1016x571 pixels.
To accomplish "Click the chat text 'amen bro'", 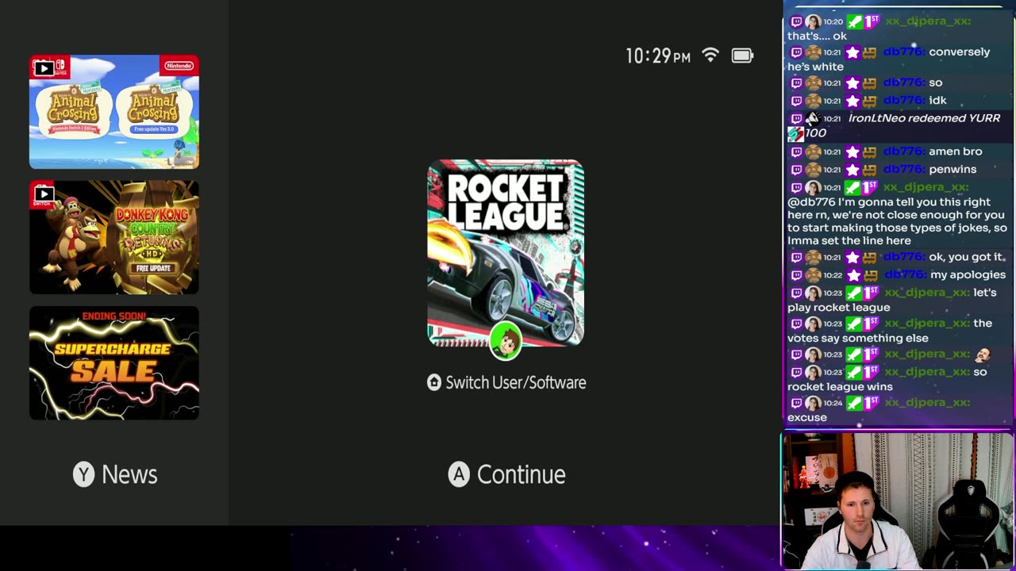I will click(x=956, y=151).
